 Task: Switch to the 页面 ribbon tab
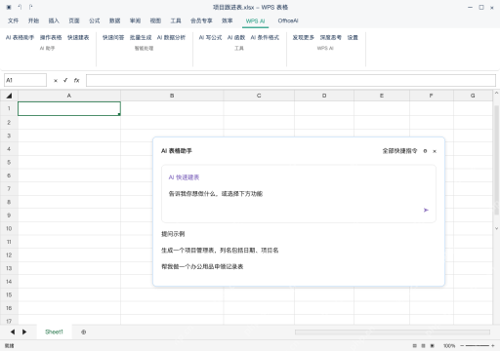pyautogui.click(x=74, y=20)
